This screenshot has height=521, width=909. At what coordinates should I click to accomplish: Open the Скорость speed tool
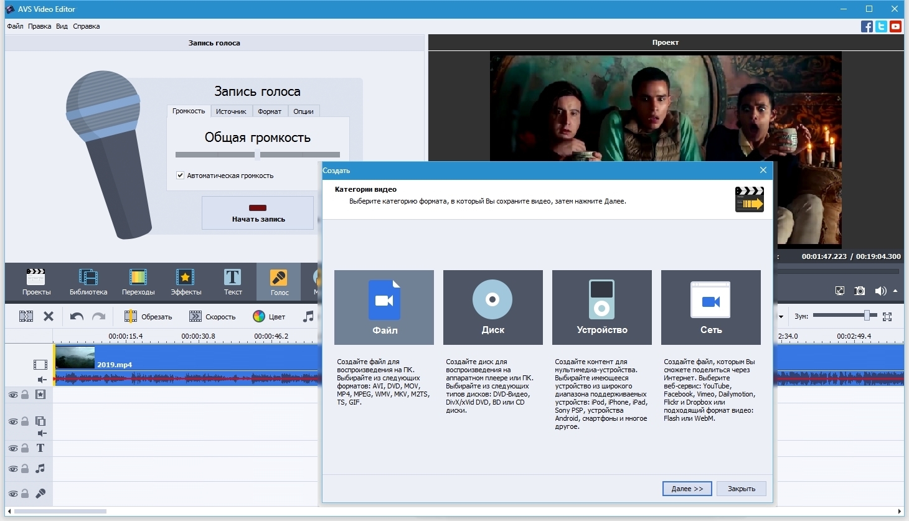pyautogui.click(x=212, y=317)
